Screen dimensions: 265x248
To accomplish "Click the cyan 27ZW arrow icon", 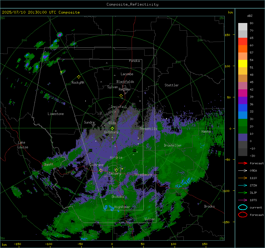I will tap(243, 185).
